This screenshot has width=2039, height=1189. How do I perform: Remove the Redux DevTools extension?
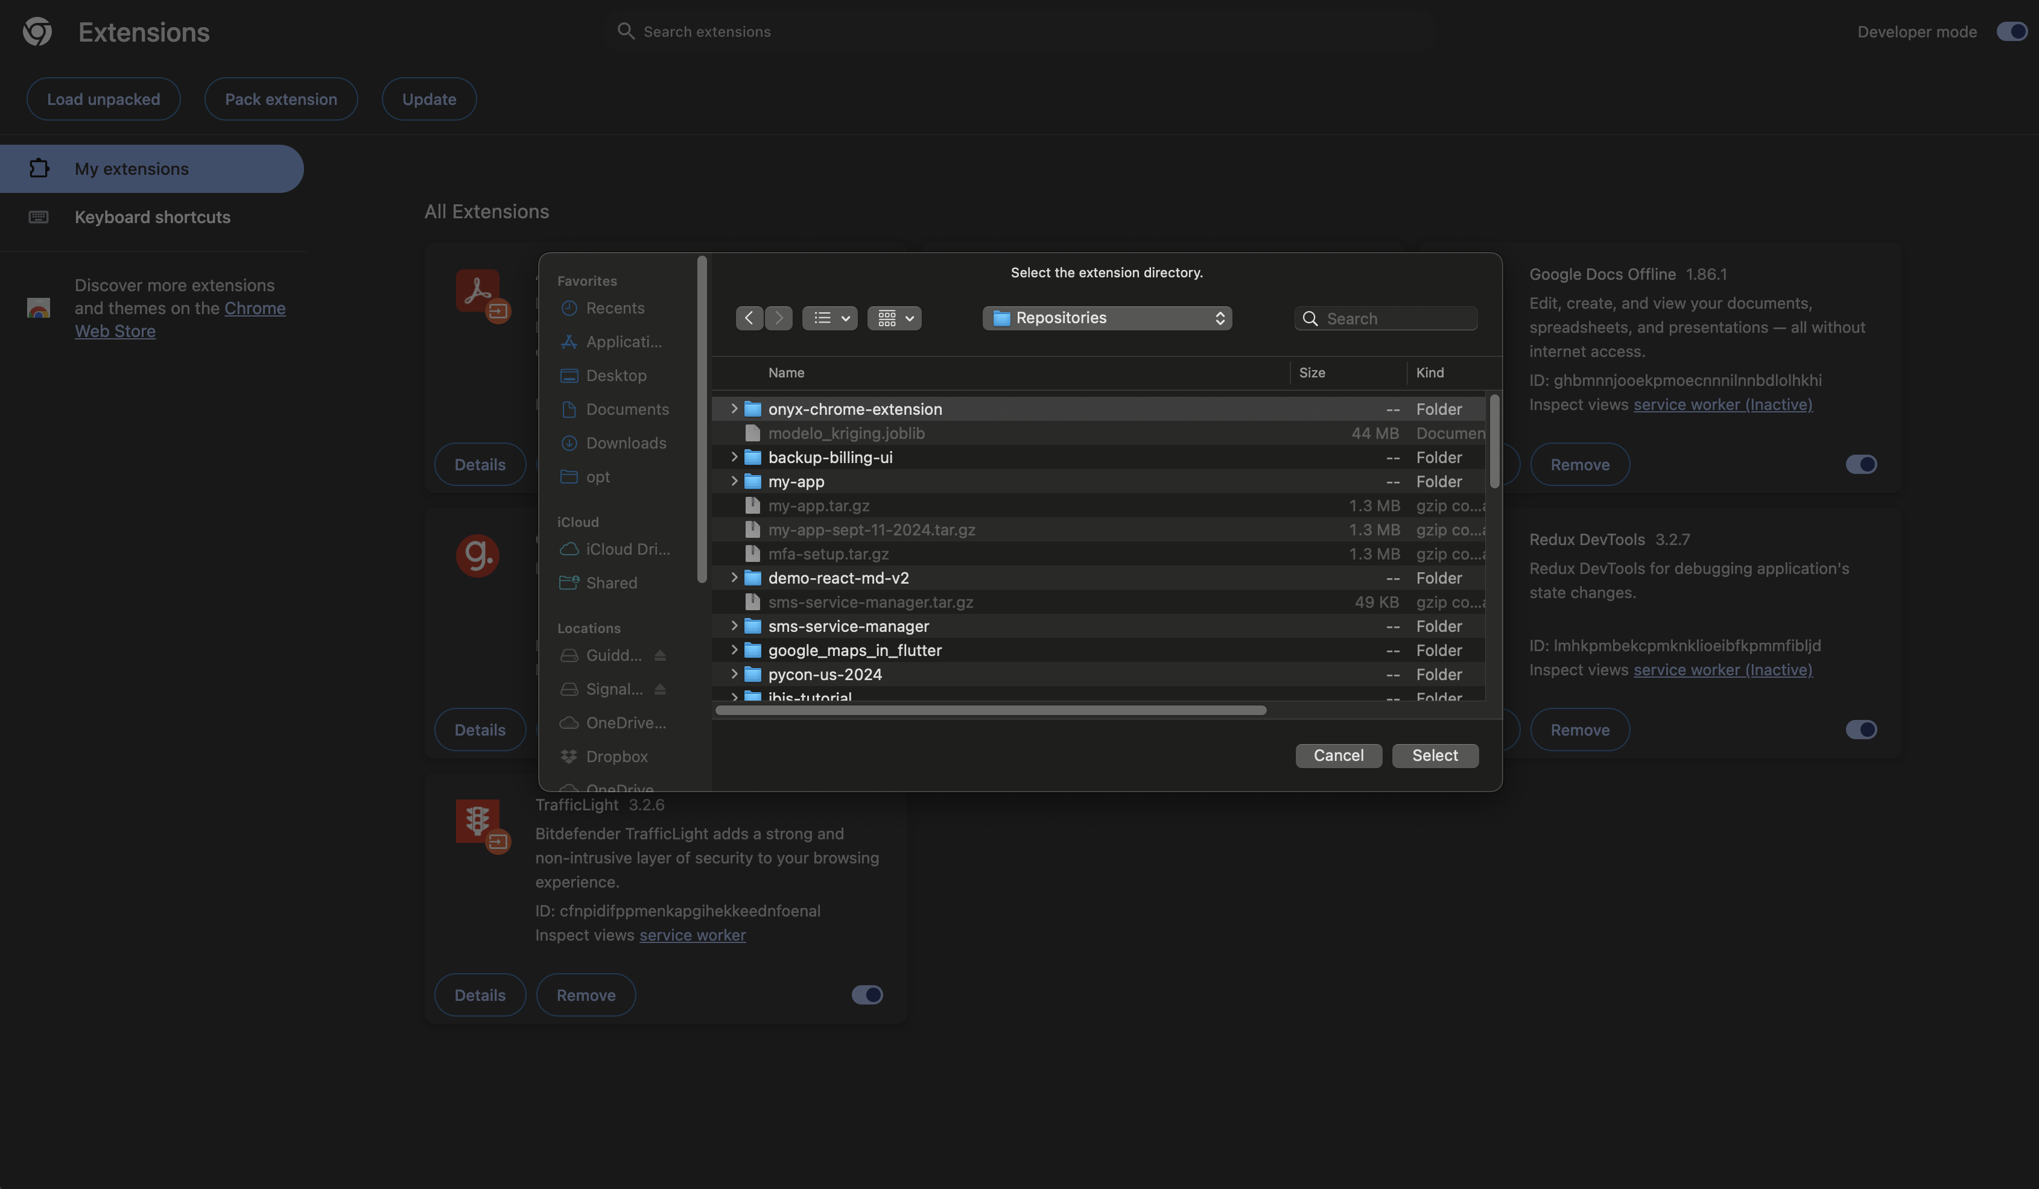pyautogui.click(x=1579, y=730)
